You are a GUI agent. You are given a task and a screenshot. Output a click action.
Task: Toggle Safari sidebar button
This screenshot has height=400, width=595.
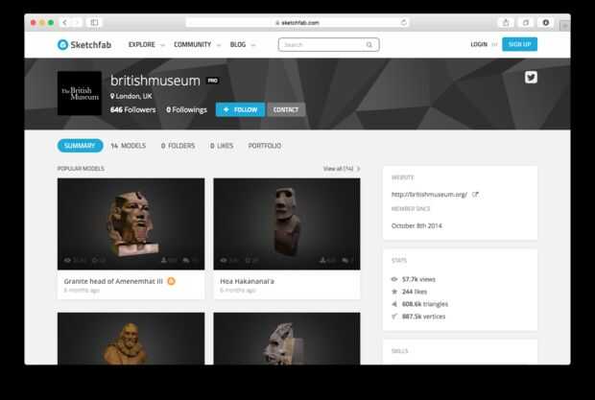click(x=94, y=23)
